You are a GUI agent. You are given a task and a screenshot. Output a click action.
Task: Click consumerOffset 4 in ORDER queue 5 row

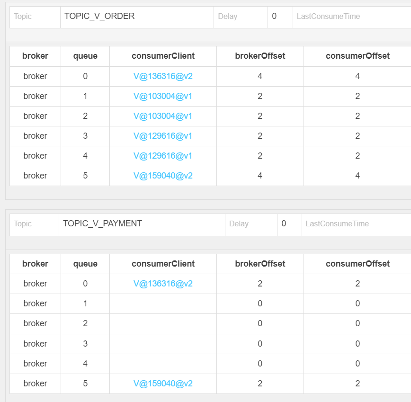click(357, 176)
